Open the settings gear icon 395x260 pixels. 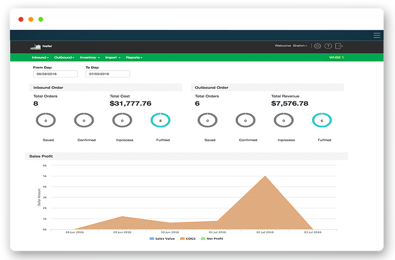(x=317, y=46)
